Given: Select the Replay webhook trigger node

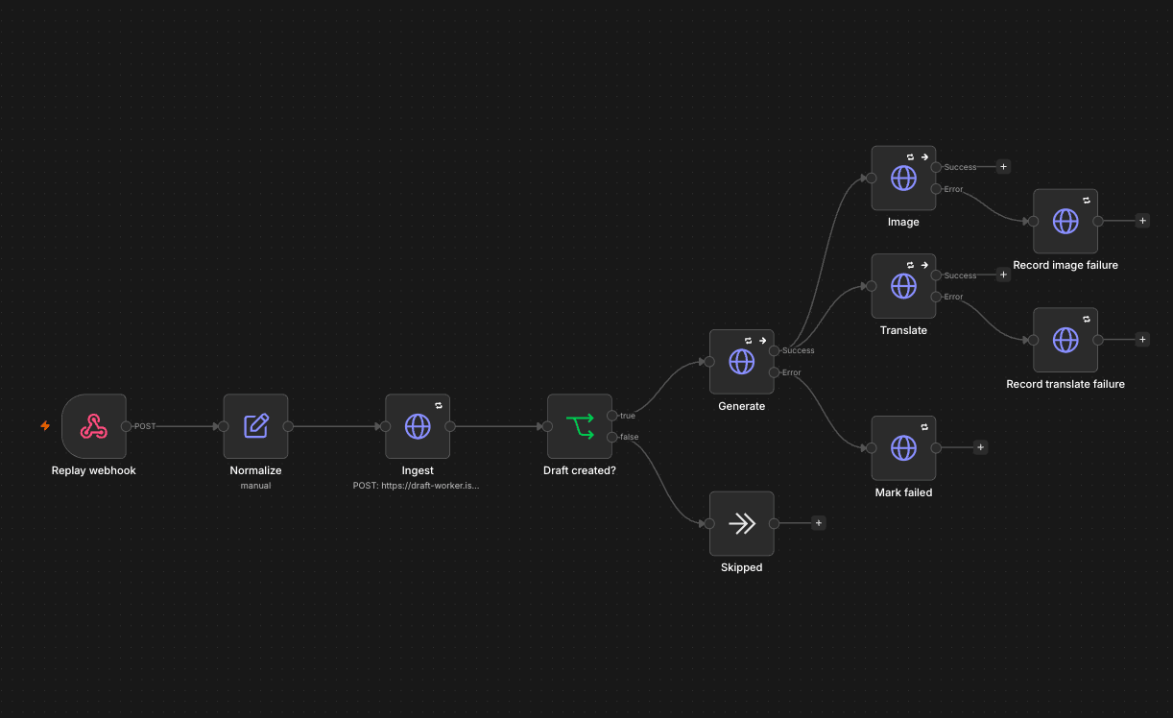Looking at the screenshot, I should (93, 426).
